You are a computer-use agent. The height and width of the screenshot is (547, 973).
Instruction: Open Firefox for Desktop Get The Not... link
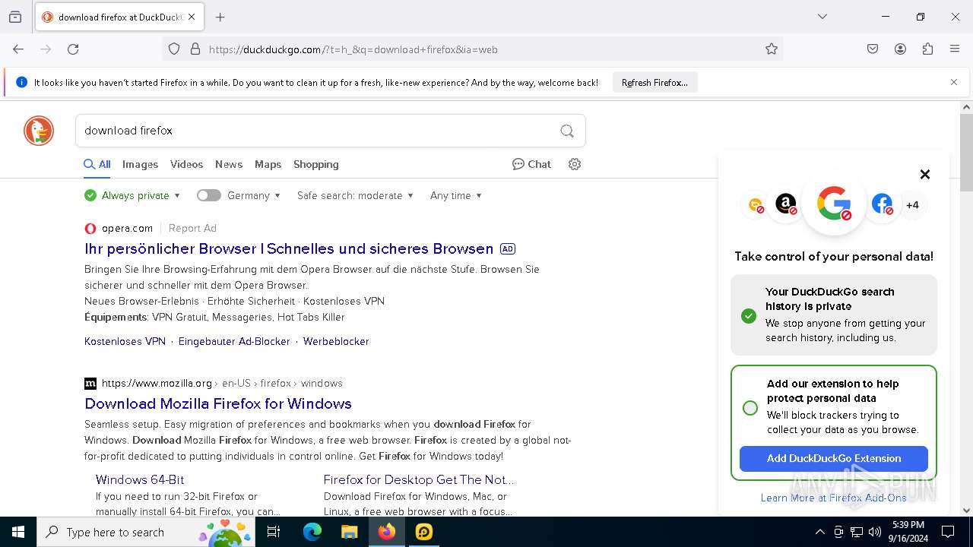[x=419, y=479]
